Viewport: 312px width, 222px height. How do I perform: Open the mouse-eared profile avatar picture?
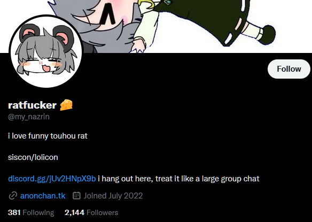pyautogui.click(x=46, y=51)
